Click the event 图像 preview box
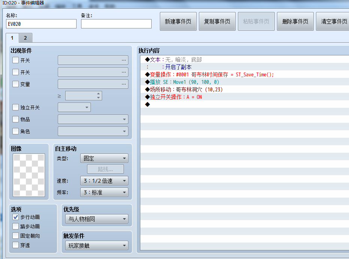 [29, 175]
